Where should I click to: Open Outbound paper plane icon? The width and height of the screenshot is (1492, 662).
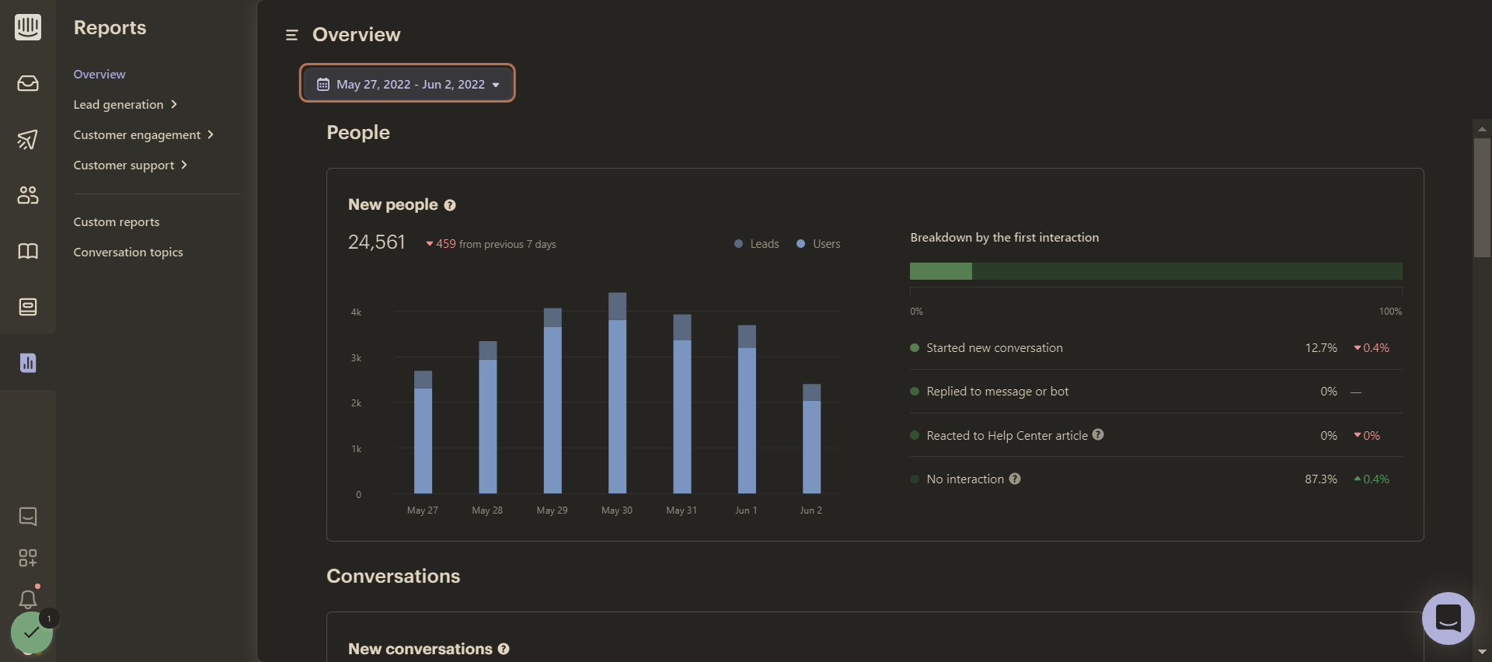tap(28, 139)
